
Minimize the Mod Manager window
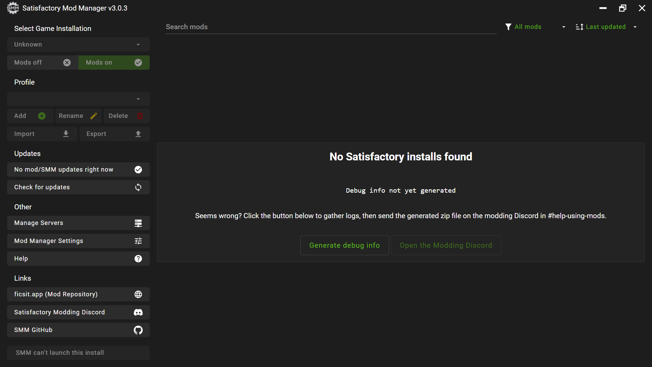(x=603, y=8)
